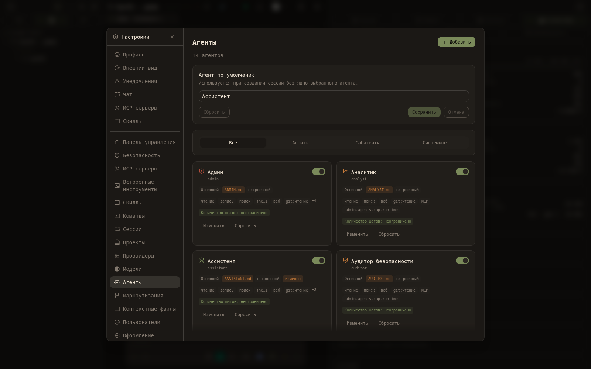Toggle off Аудитор безопасности agent
The height and width of the screenshot is (369, 591).
462,261
